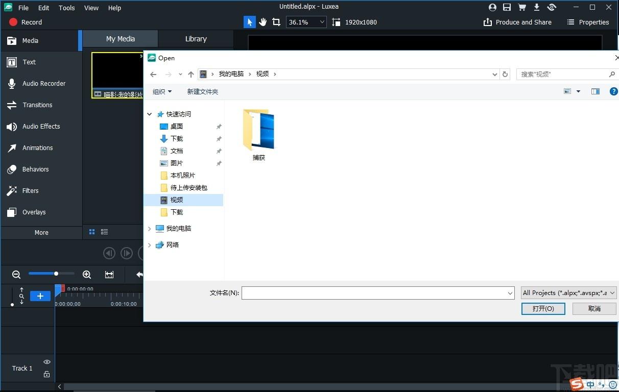Click the refresh button in the Open dialog
Image resolution: width=619 pixels, height=392 pixels.
[x=505, y=74]
